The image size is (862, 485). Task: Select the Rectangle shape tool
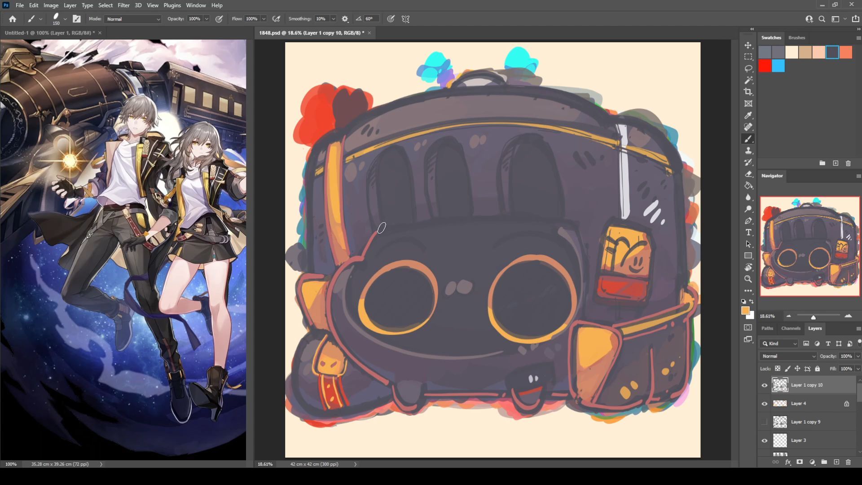click(x=748, y=256)
